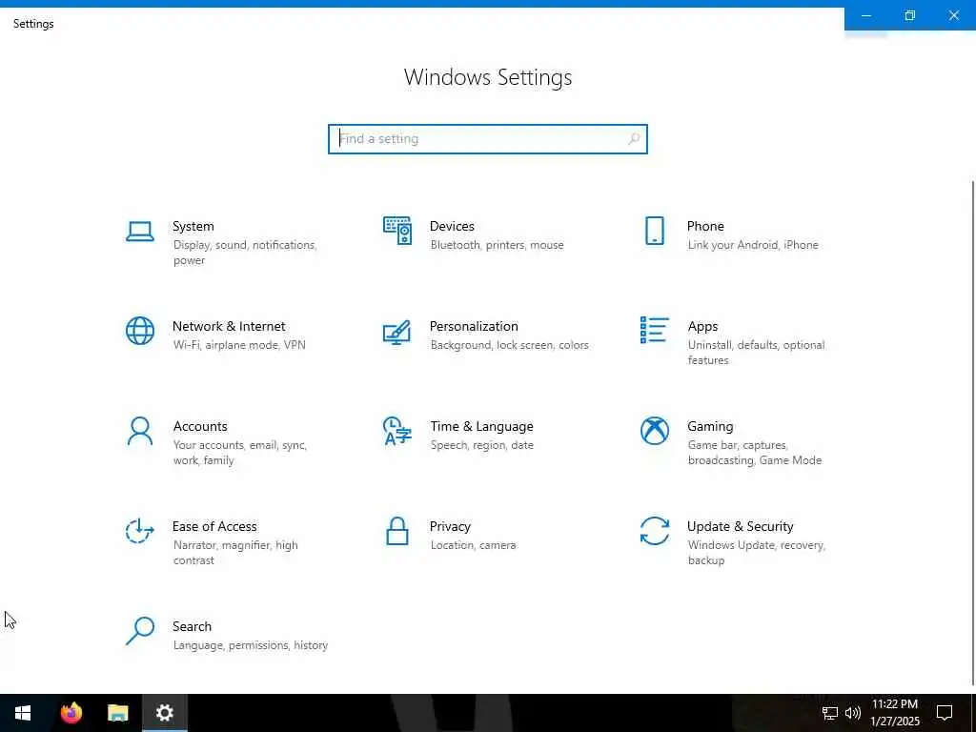The width and height of the screenshot is (976, 732).
Task: Open the Action Center notification icon
Action: click(945, 713)
